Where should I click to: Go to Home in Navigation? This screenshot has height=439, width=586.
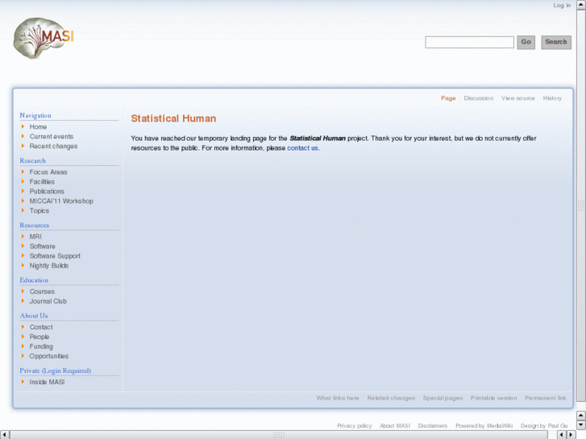(38, 126)
